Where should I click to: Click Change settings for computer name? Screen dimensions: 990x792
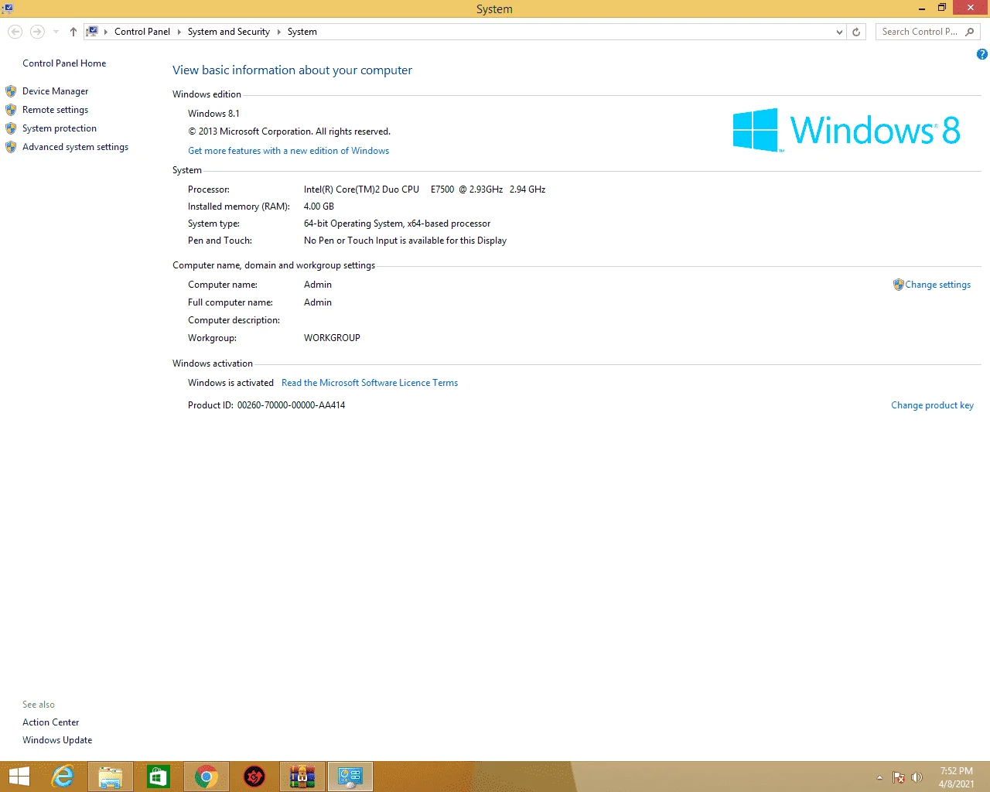point(937,285)
